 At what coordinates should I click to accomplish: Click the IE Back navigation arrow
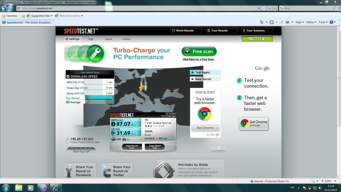3,8
